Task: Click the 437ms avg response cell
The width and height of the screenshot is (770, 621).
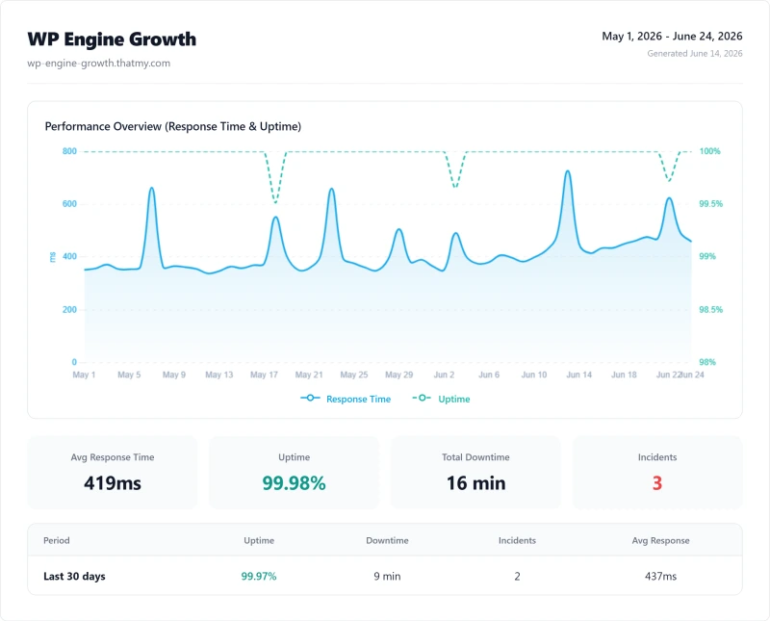Action: pyautogui.click(x=660, y=577)
